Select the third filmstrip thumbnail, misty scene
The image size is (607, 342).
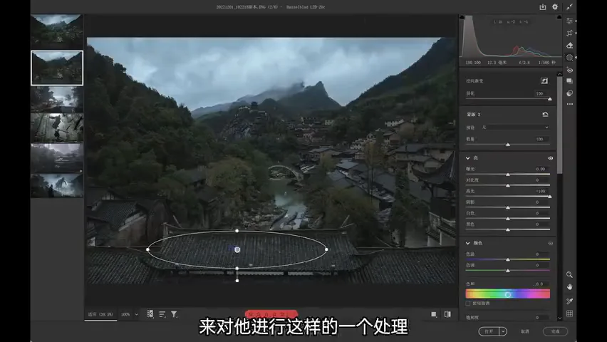click(57, 99)
